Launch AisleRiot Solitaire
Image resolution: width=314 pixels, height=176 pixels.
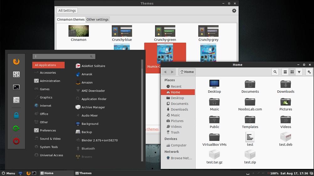90,66
